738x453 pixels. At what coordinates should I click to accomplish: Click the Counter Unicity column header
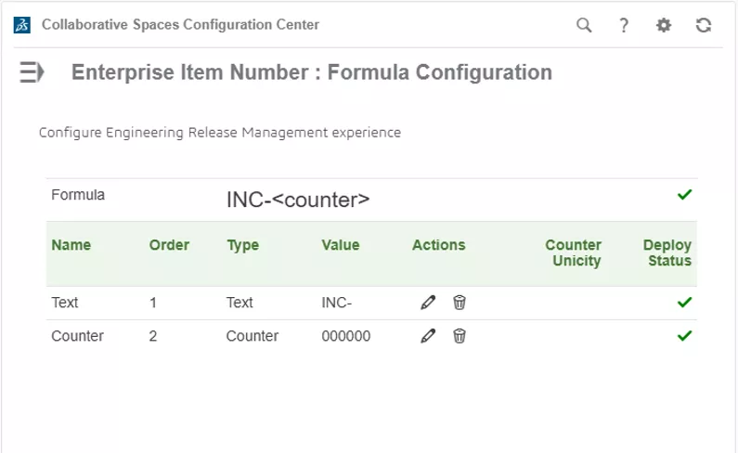click(x=574, y=252)
